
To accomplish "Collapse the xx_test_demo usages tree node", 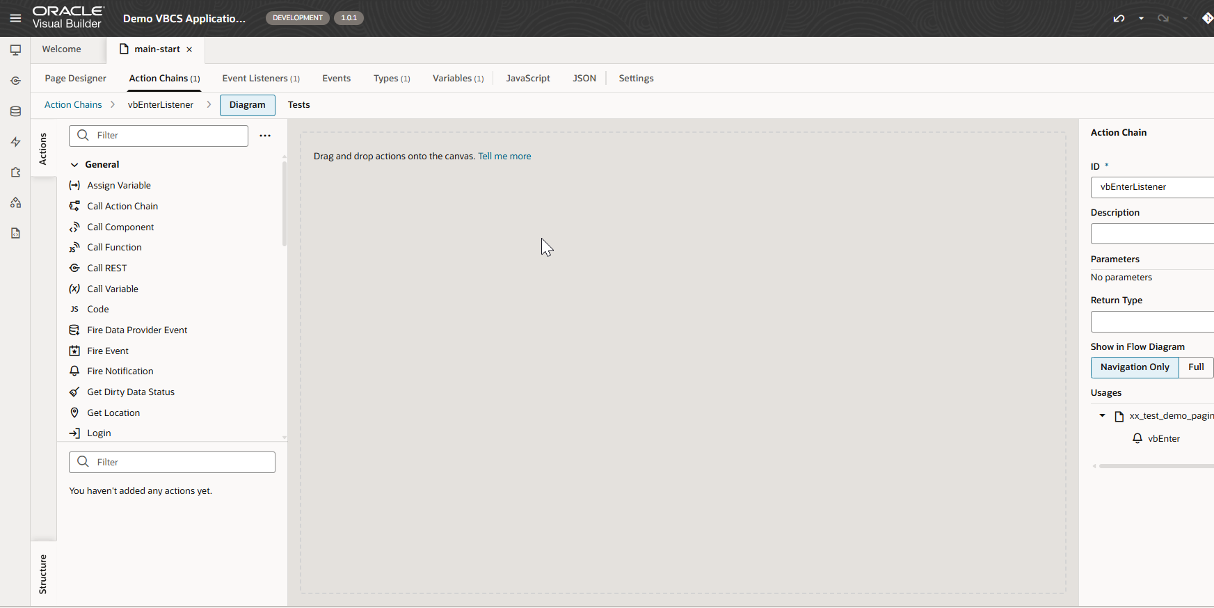I will click(x=1102, y=415).
